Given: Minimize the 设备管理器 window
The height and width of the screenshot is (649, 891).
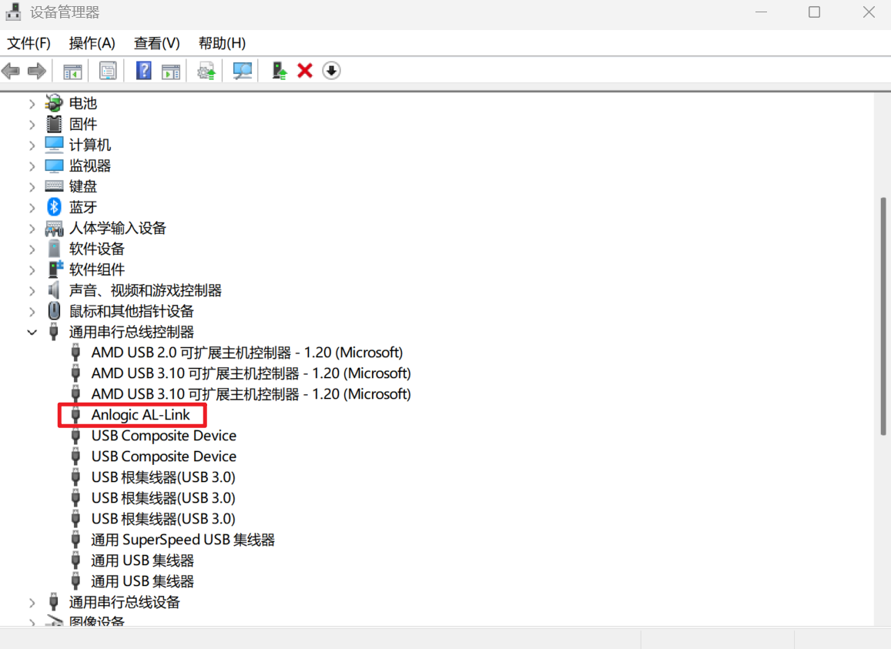Looking at the screenshot, I should point(762,12).
